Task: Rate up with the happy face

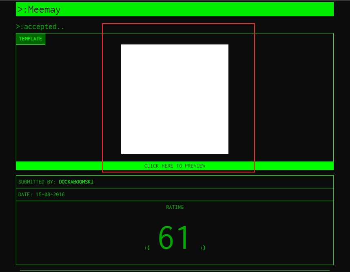Action: [x=203, y=248]
